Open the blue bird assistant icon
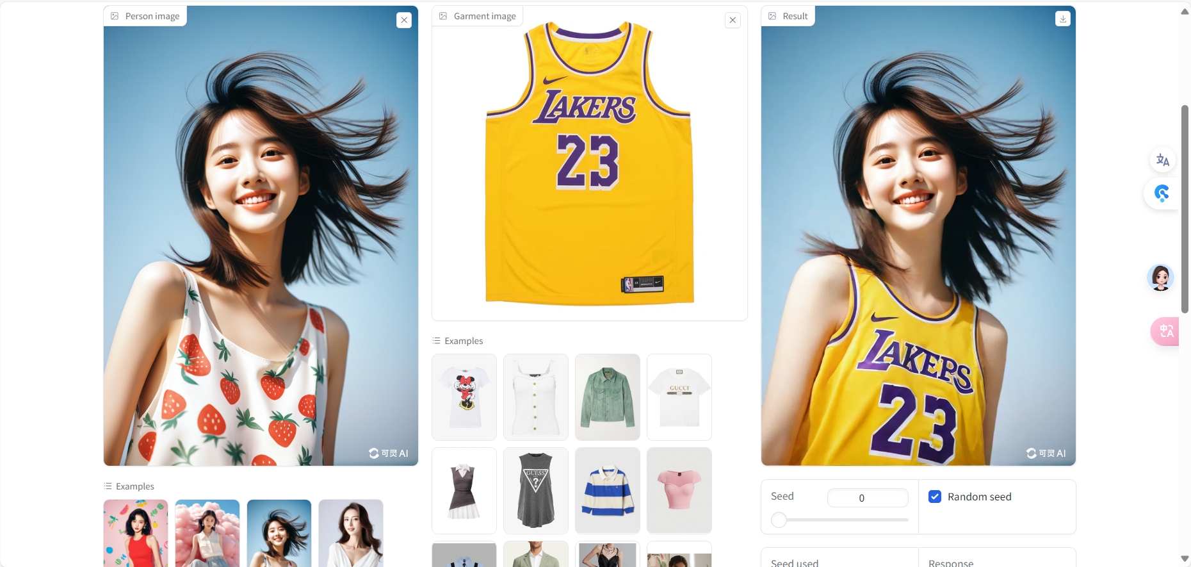 [x=1162, y=193]
